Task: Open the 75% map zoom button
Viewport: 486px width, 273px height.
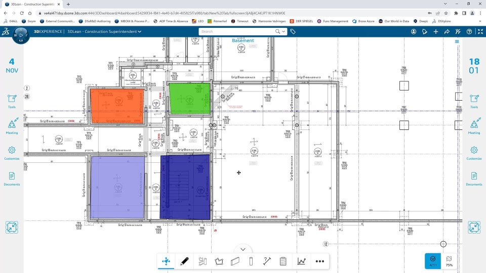Action: tap(449, 261)
